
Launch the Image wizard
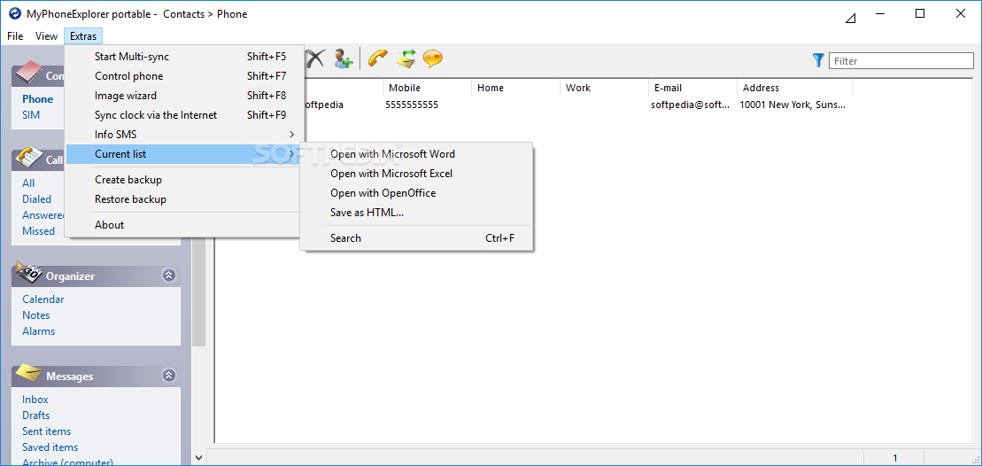tap(185, 95)
